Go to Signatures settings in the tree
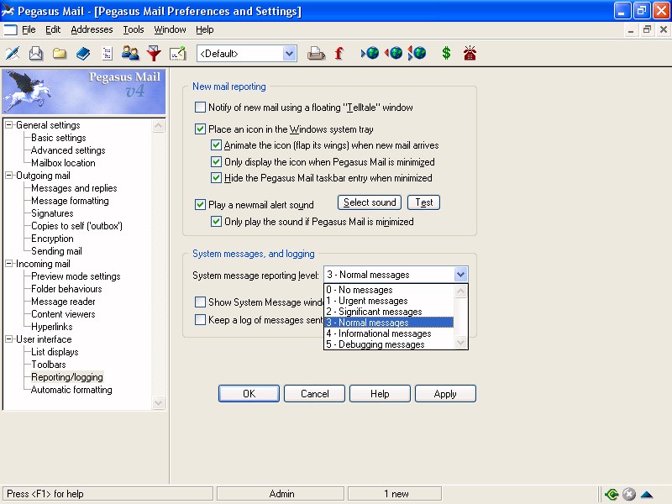Viewport: 672px width, 504px height. (52, 213)
